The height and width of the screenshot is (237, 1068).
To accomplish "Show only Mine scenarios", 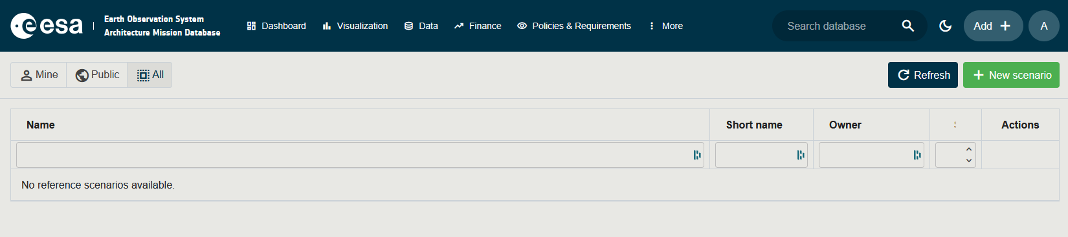I will click(x=39, y=75).
